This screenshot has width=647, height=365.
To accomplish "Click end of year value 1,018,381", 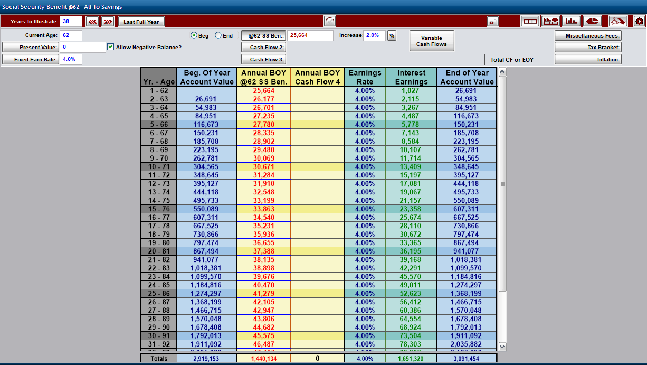I will pyautogui.click(x=467, y=260).
